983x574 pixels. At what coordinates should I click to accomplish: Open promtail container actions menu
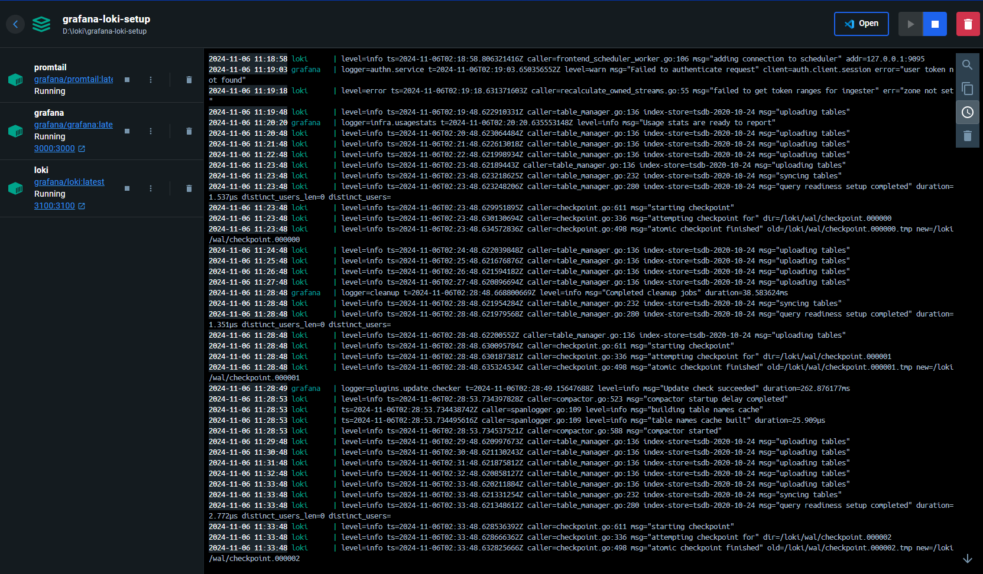point(151,80)
